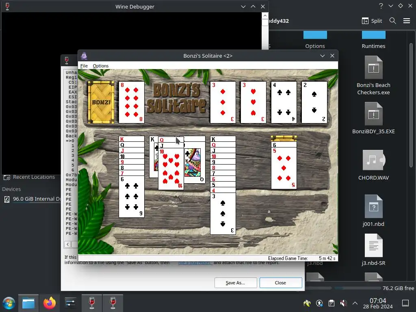Click the show desktop button
416x312 pixels.
pyautogui.click(x=405, y=303)
